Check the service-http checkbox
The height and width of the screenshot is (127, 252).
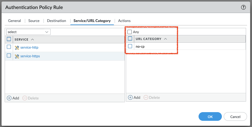[9, 47]
